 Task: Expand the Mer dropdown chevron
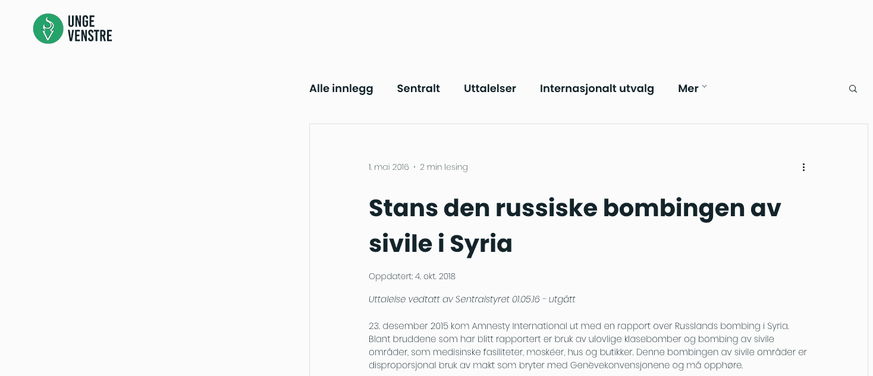[704, 87]
